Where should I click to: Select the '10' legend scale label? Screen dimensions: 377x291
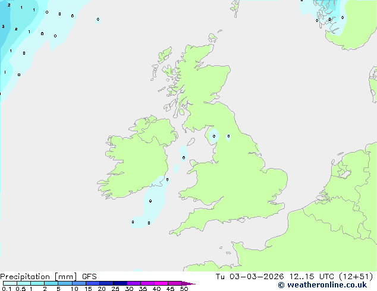[74, 289]
